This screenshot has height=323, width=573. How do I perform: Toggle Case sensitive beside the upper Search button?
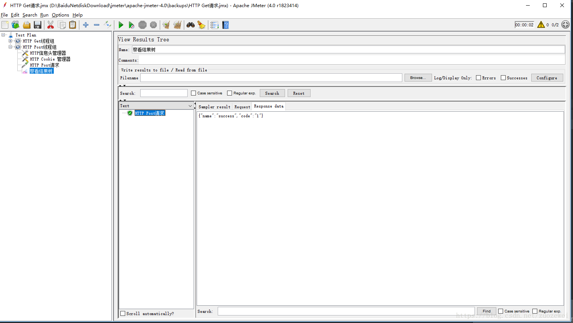(x=193, y=93)
